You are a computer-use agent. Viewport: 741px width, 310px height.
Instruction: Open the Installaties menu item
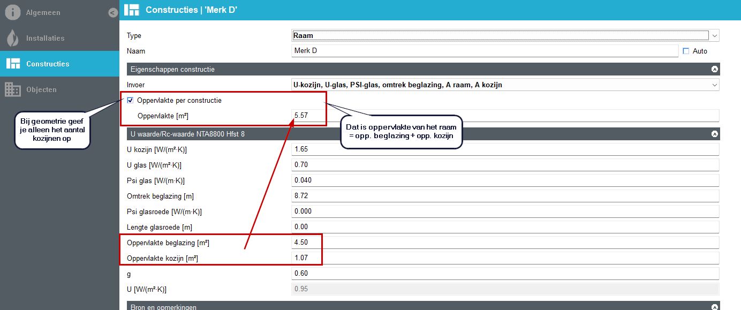point(46,38)
